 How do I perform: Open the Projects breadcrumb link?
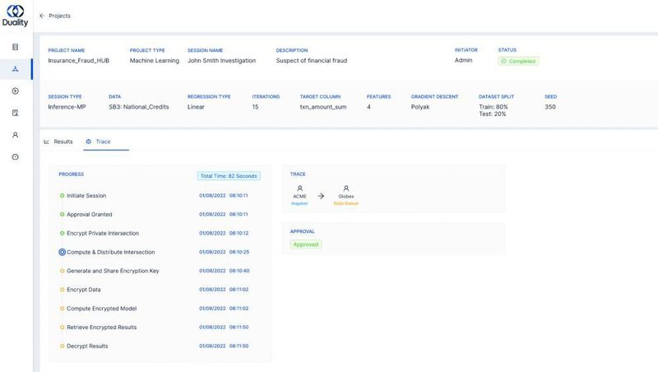pyautogui.click(x=59, y=16)
